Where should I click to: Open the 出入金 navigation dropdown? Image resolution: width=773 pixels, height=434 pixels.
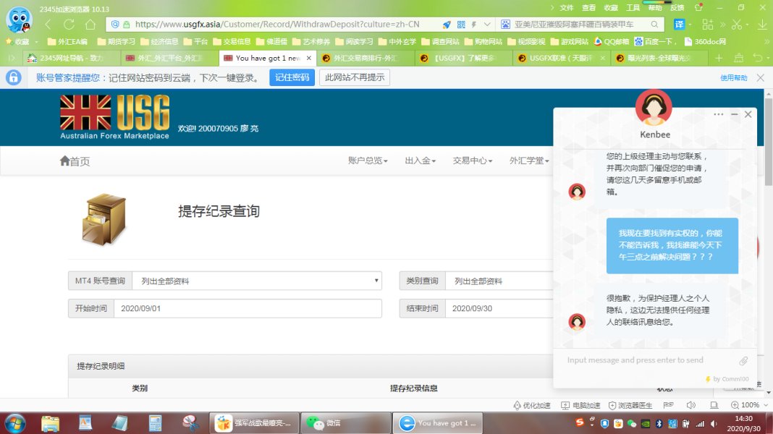pyautogui.click(x=420, y=161)
